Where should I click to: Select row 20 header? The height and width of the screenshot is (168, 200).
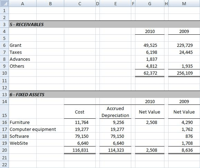click(4, 150)
